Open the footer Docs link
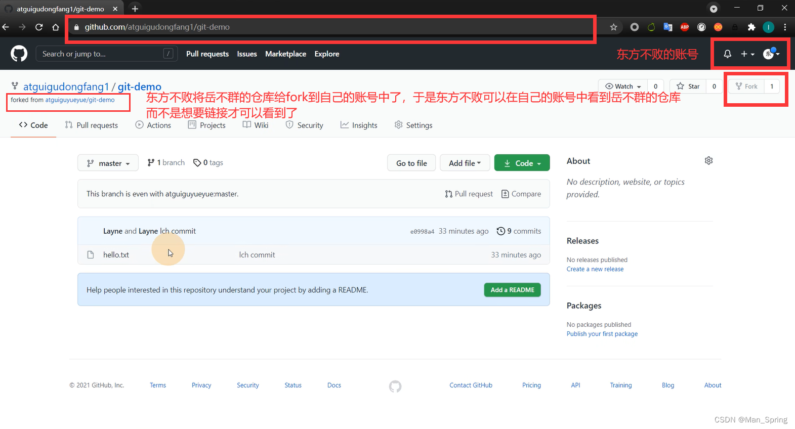The image size is (795, 429). pyautogui.click(x=334, y=385)
